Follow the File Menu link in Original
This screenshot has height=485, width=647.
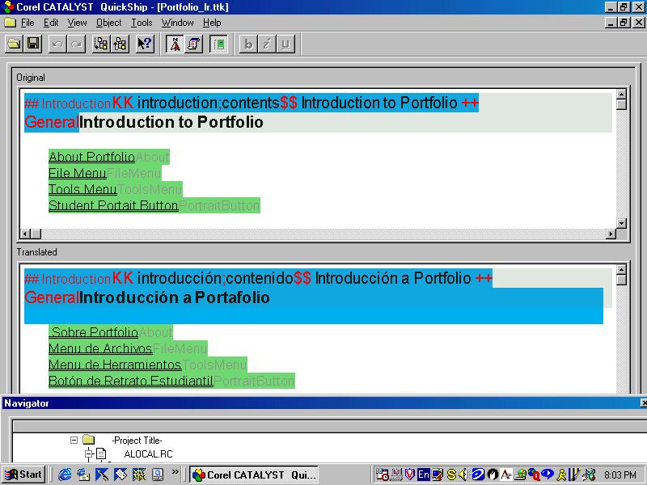[78, 173]
